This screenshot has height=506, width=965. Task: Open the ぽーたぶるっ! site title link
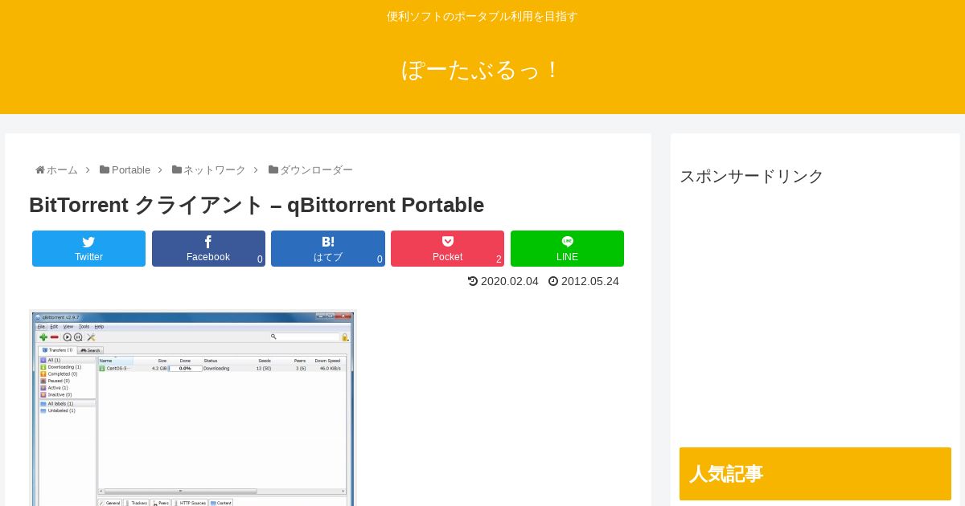click(x=482, y=70)
